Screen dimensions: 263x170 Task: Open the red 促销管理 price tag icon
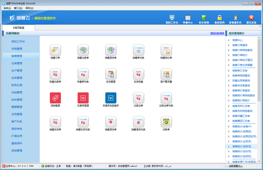point(55,98)
